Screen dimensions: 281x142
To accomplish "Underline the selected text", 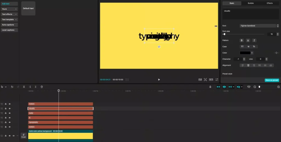I will point(248,40).
